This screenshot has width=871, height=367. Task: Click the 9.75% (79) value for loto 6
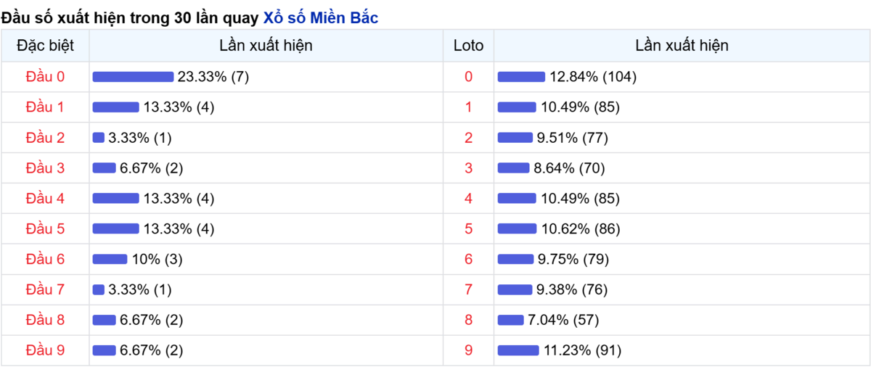pyautogui.click(x=573, y=260)
